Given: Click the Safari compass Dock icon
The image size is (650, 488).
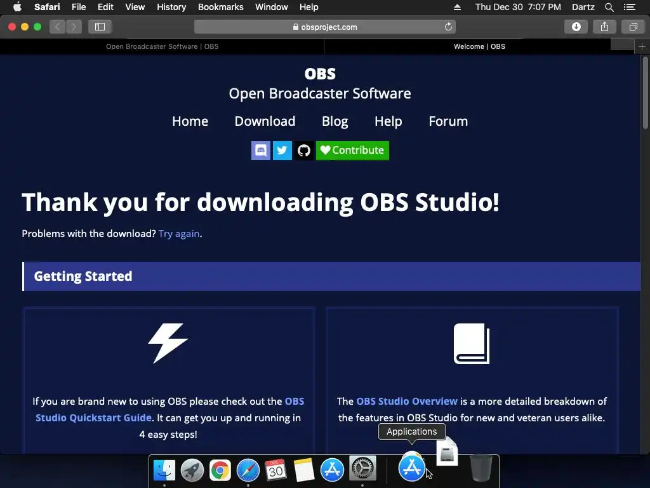Looking at the screenshot, I should 248,470.
